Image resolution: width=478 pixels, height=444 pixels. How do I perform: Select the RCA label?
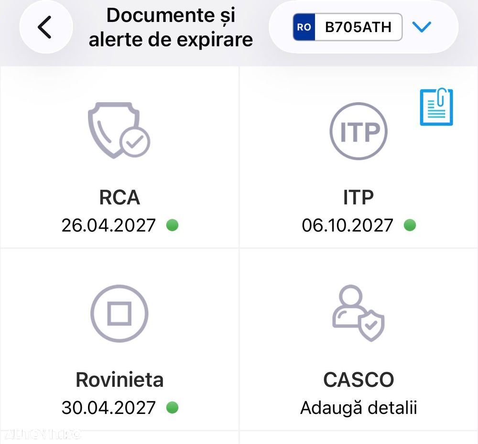(x=119, y=197)
